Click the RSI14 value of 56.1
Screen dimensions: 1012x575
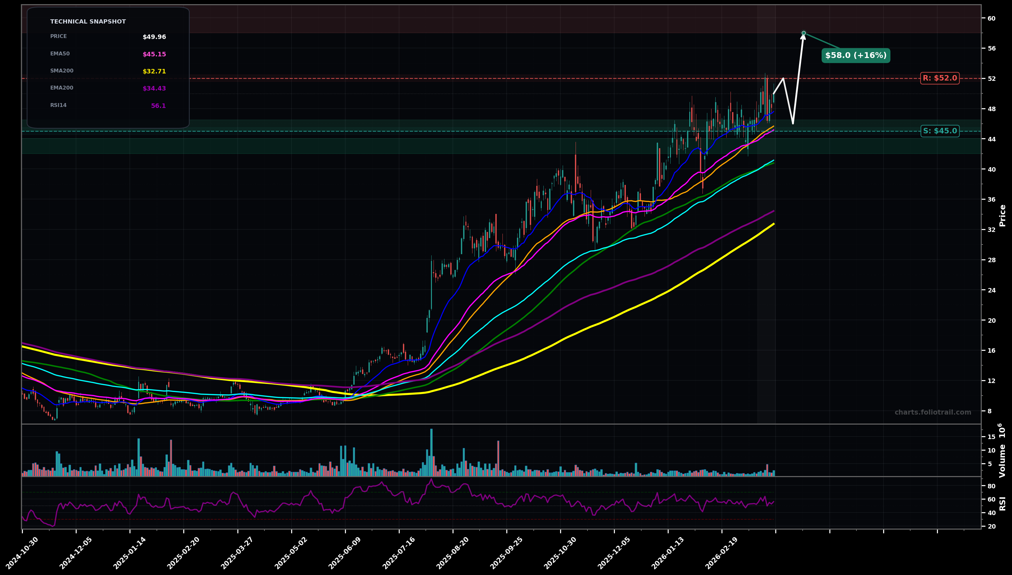(159, 105)
